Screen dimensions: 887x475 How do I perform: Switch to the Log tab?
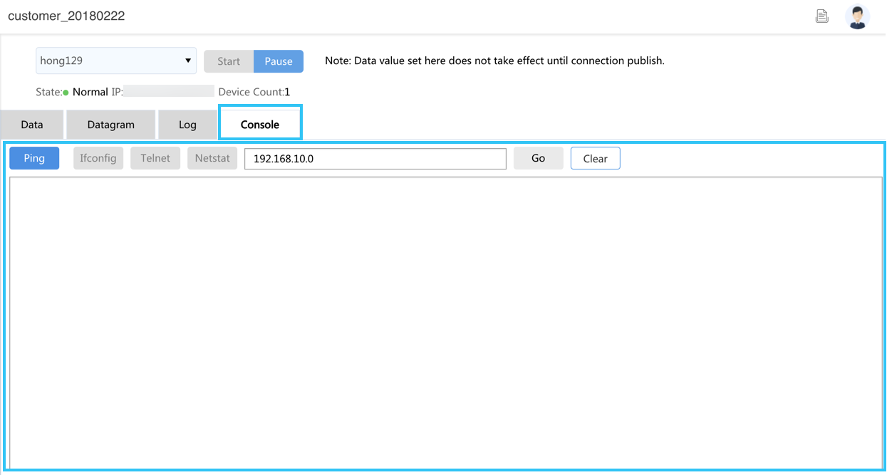[x=187, y=125]
